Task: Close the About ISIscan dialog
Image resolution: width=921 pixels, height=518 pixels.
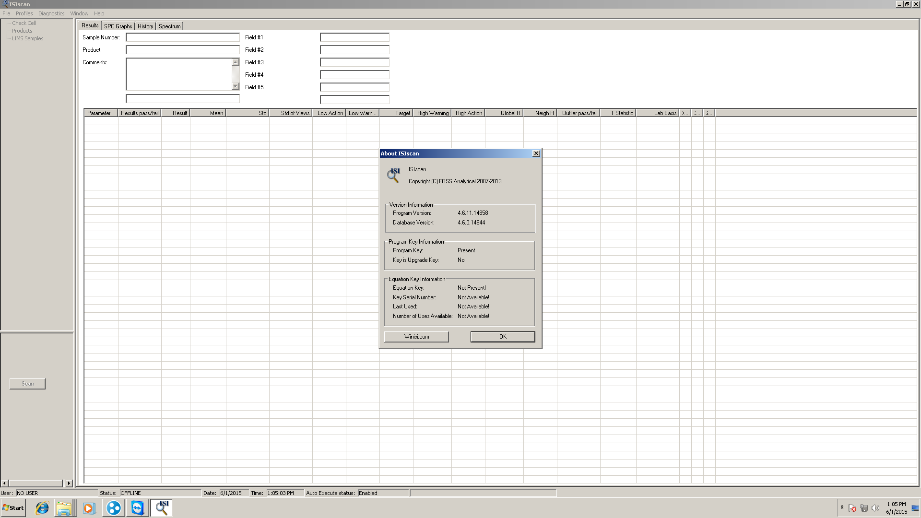Action: tap(536, 153)
